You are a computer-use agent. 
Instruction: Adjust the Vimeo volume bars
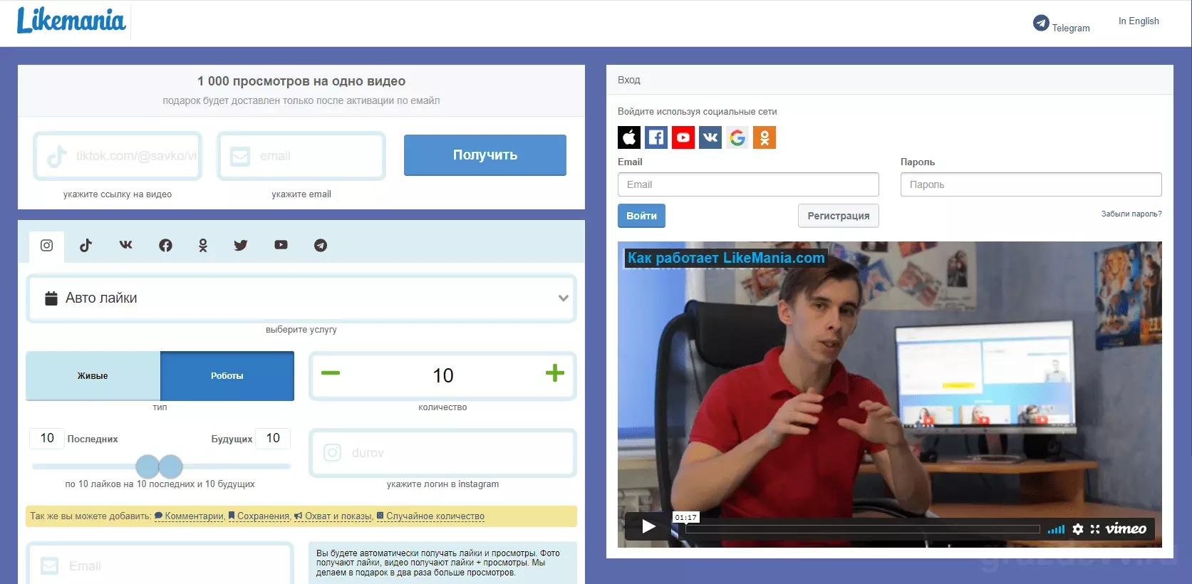[1057, 529]
